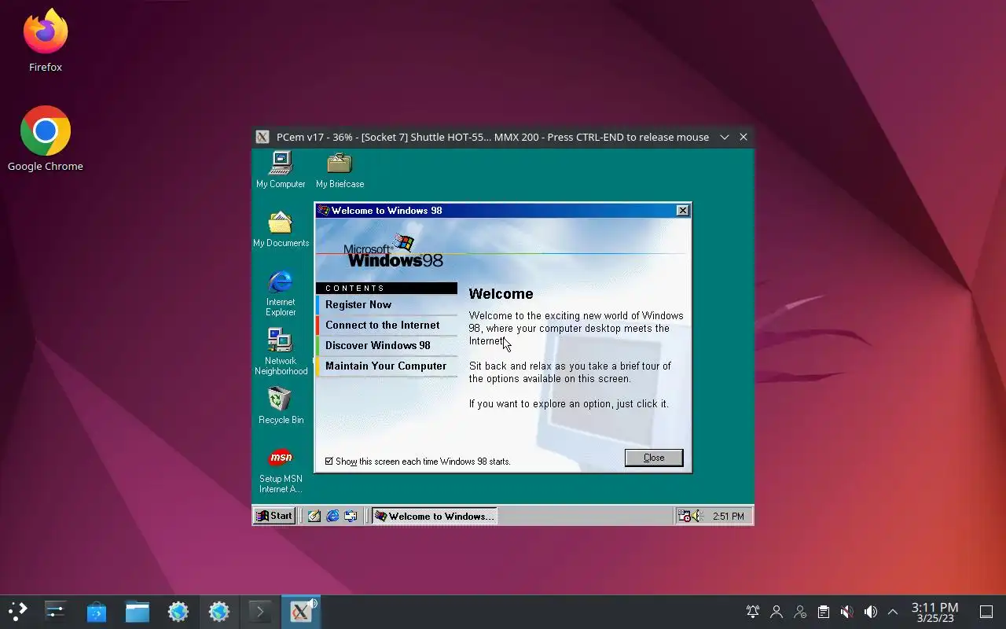Uncheck Show this screen each time checkbox
The height and width of the screenshot is (629, 1006).
pos(329,462)
